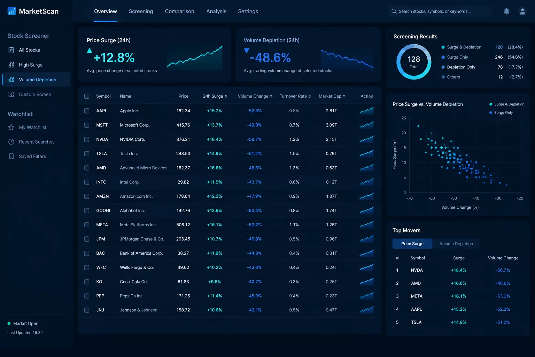Switch to the Screening tab

tap(141, 12)
